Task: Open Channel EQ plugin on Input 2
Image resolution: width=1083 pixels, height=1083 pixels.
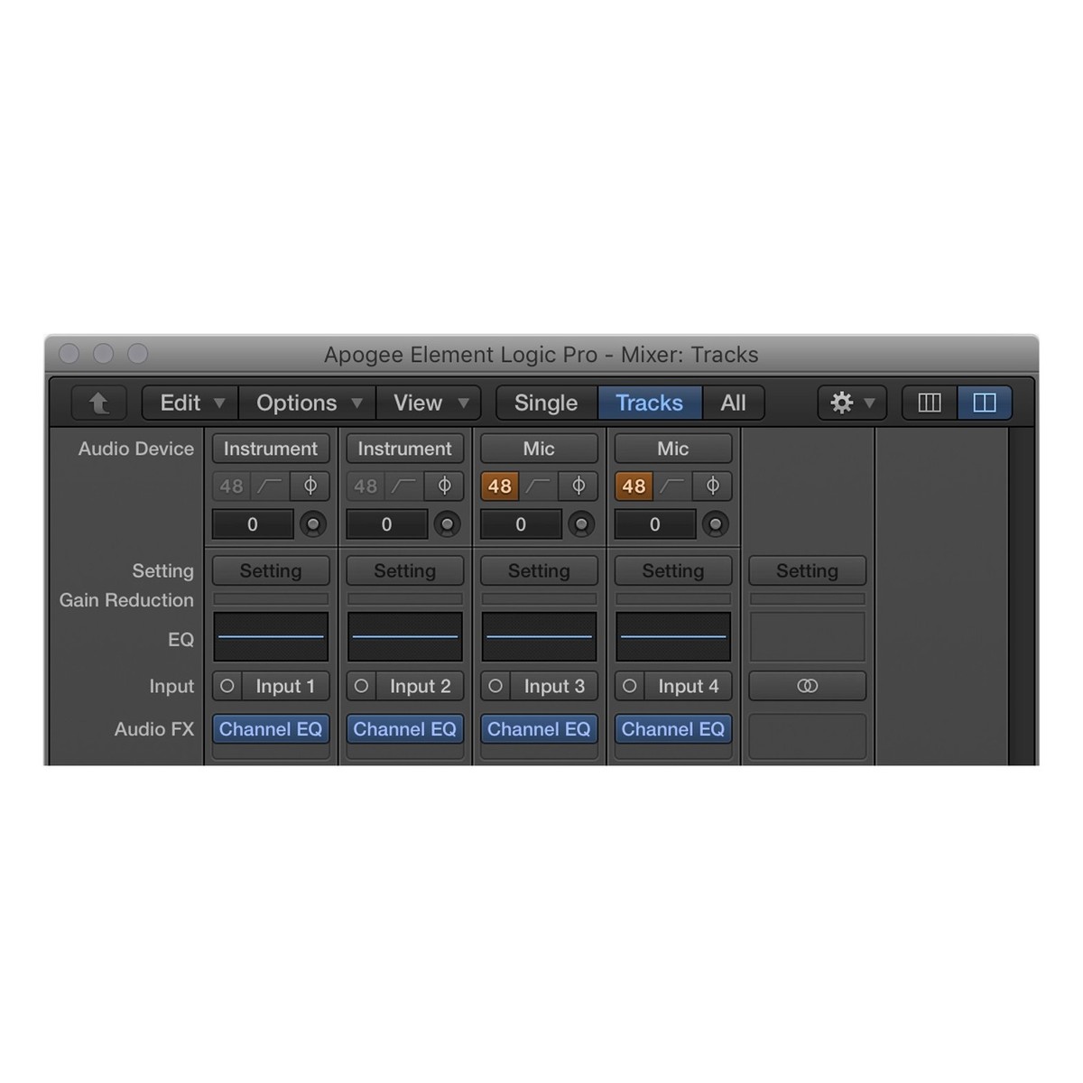Action: 405,729
